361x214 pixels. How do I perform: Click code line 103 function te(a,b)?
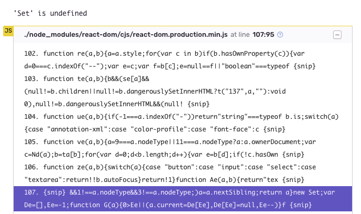point(183,91)
